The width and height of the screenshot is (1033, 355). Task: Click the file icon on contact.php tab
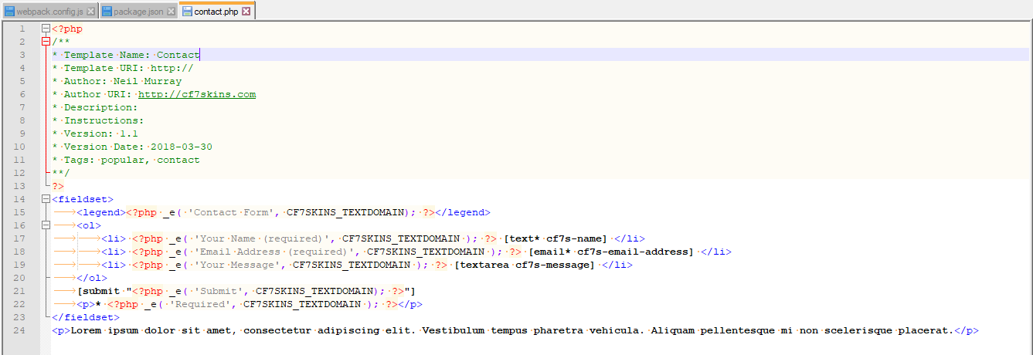tap(187, 12)
